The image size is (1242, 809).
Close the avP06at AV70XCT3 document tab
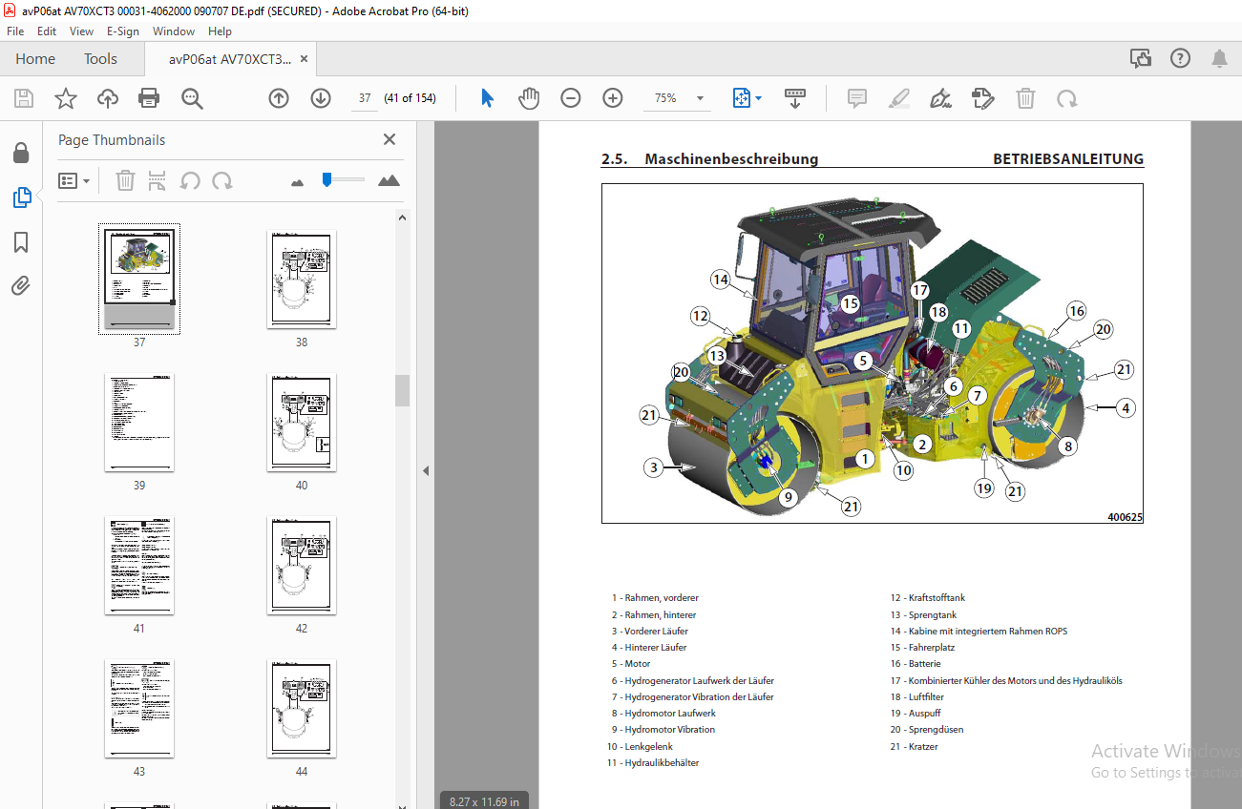point(305,59)
